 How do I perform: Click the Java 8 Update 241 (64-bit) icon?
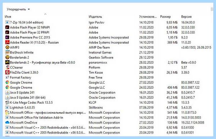7,97
